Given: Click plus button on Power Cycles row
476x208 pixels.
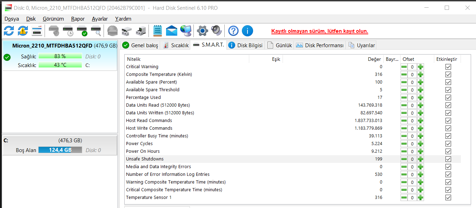Looking at the screenshot, I should [x=421, y=144].
